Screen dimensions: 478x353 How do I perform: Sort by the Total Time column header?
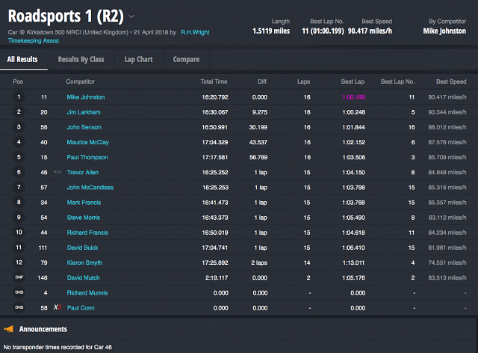[214, 82]
